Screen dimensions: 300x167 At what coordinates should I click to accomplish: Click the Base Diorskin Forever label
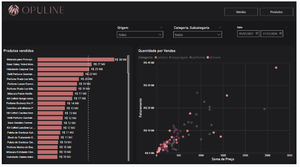(21, 123)
